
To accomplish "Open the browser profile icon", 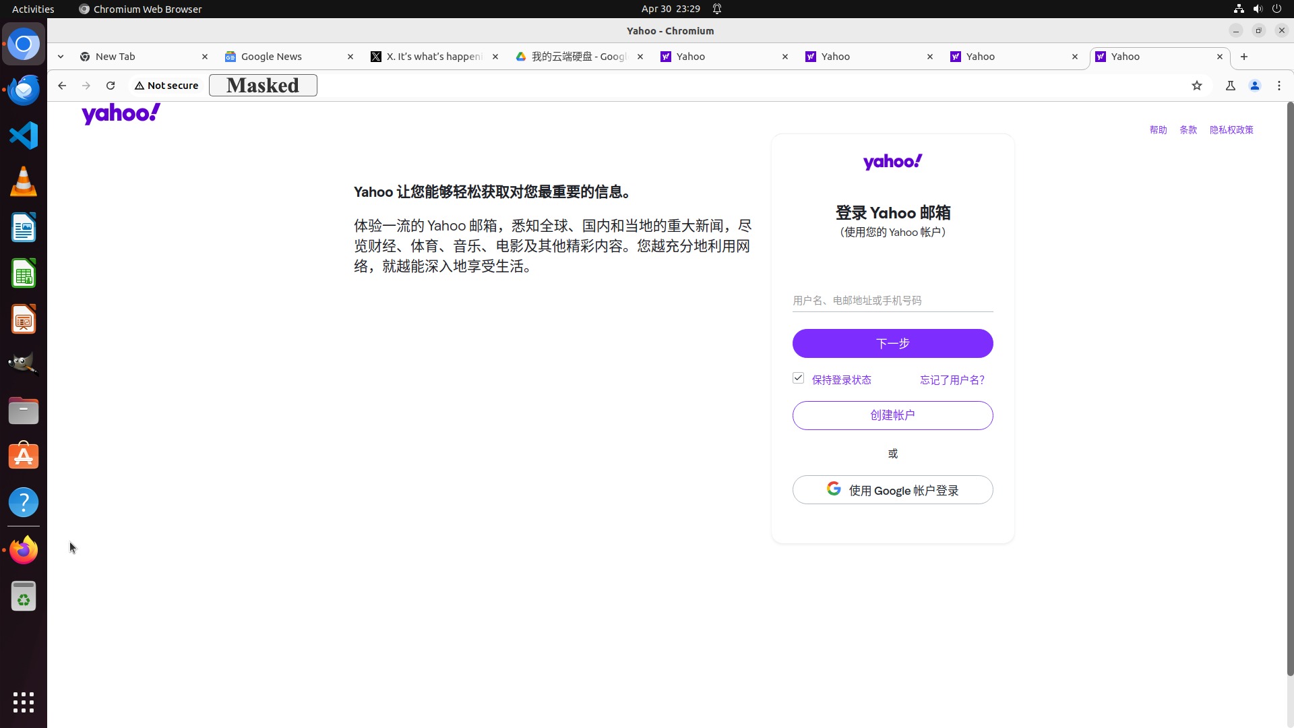I will tap(1255, 86).
